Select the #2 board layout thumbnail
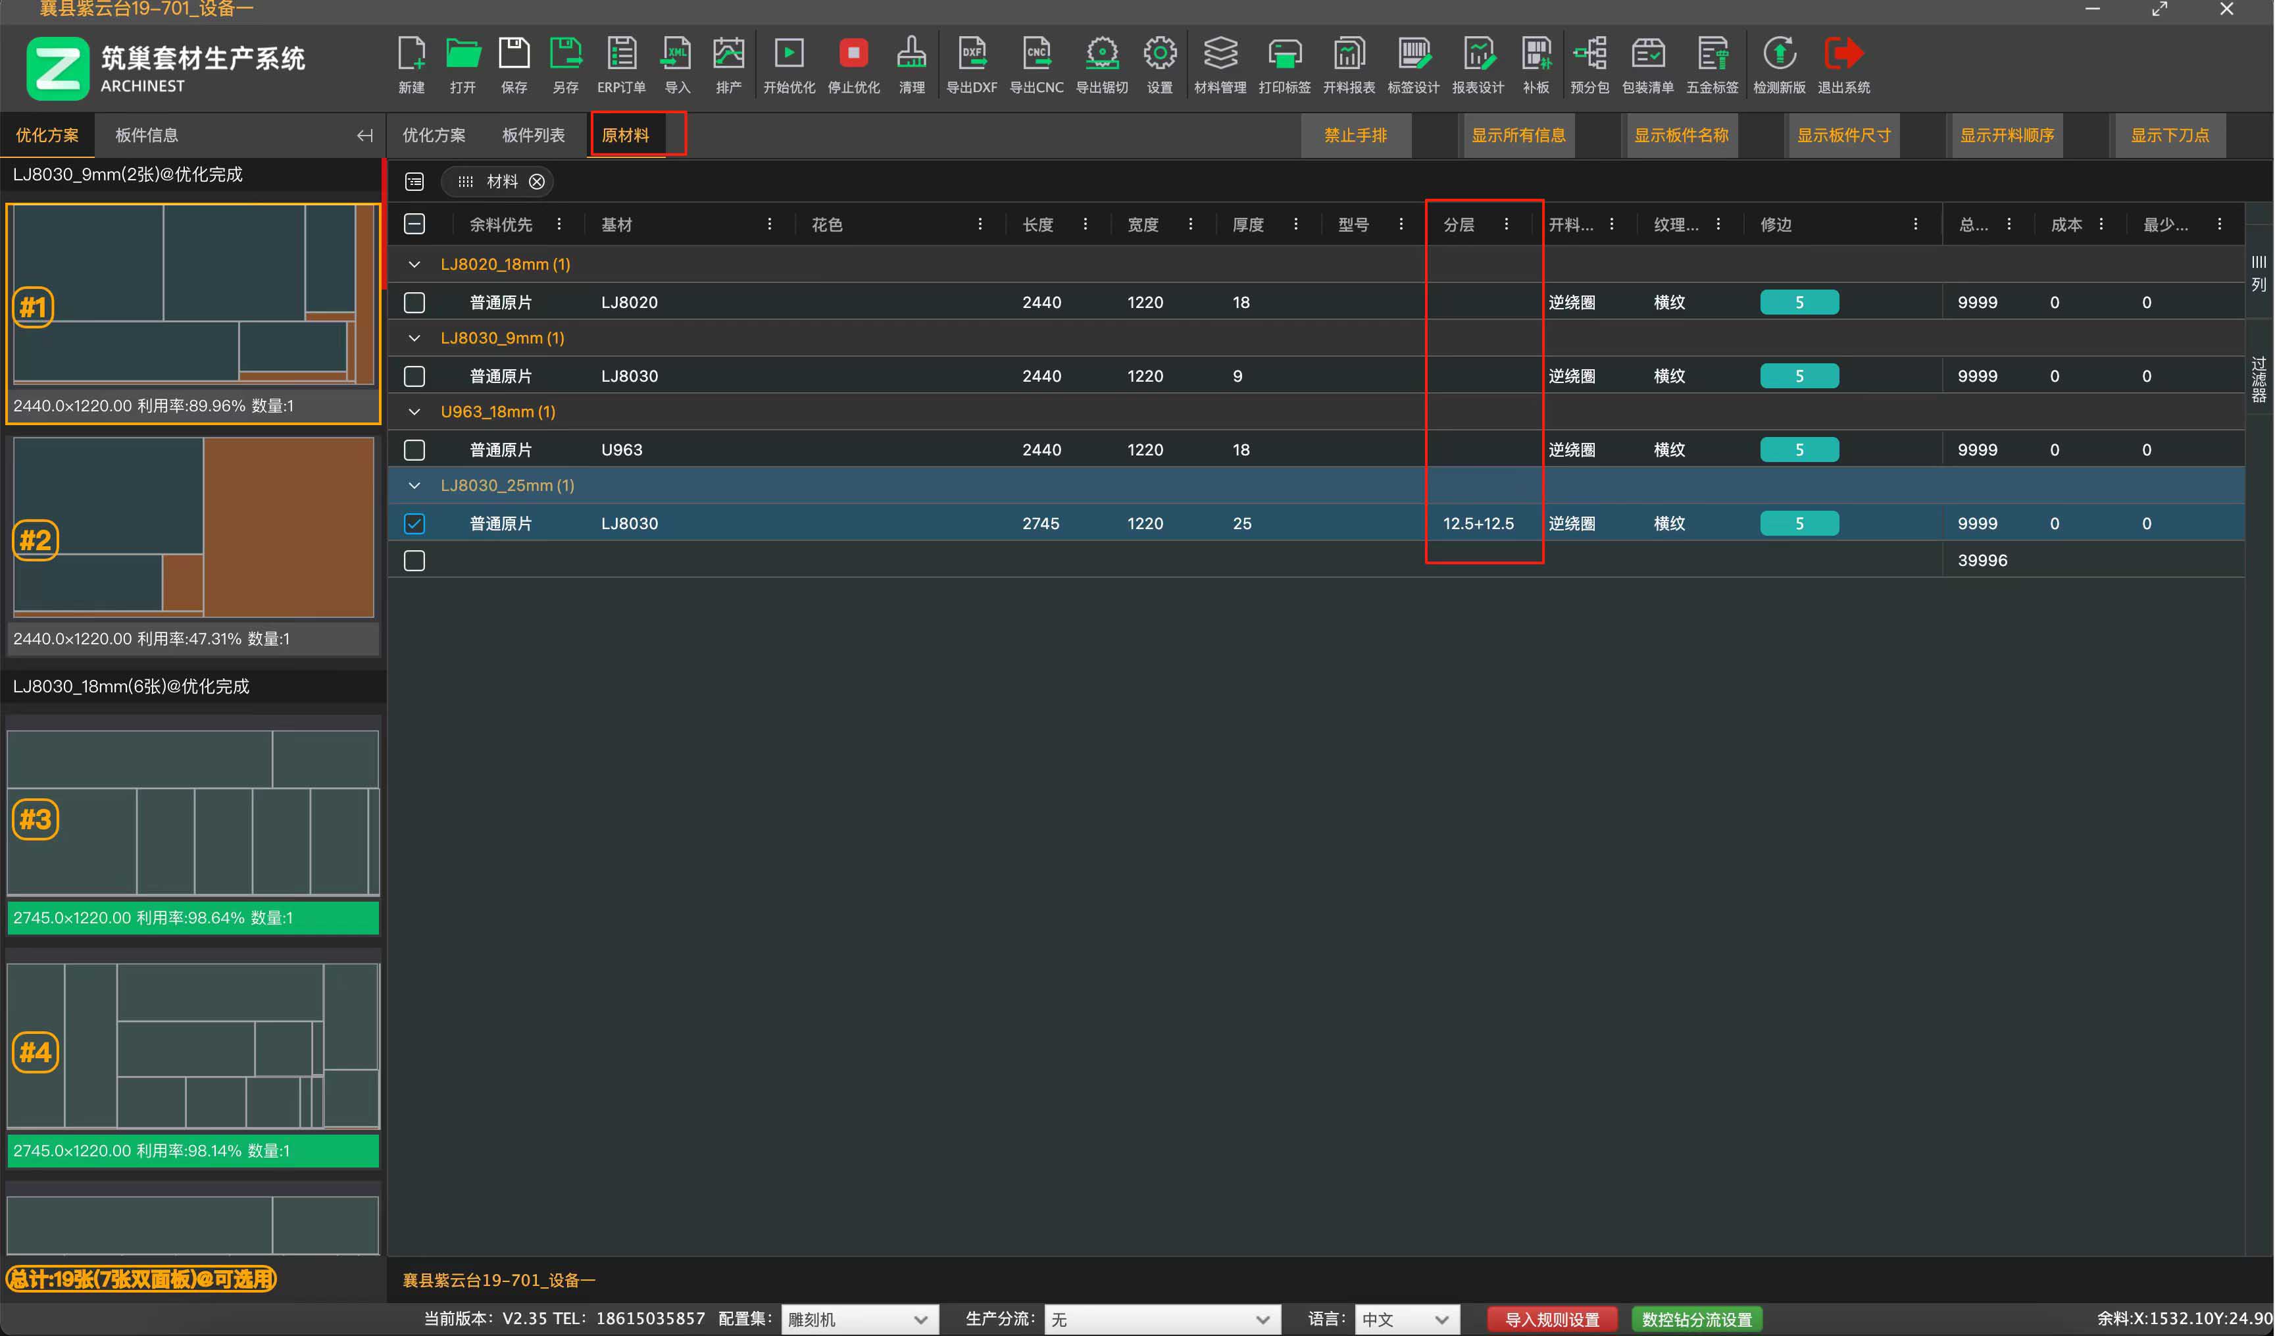 193,528
